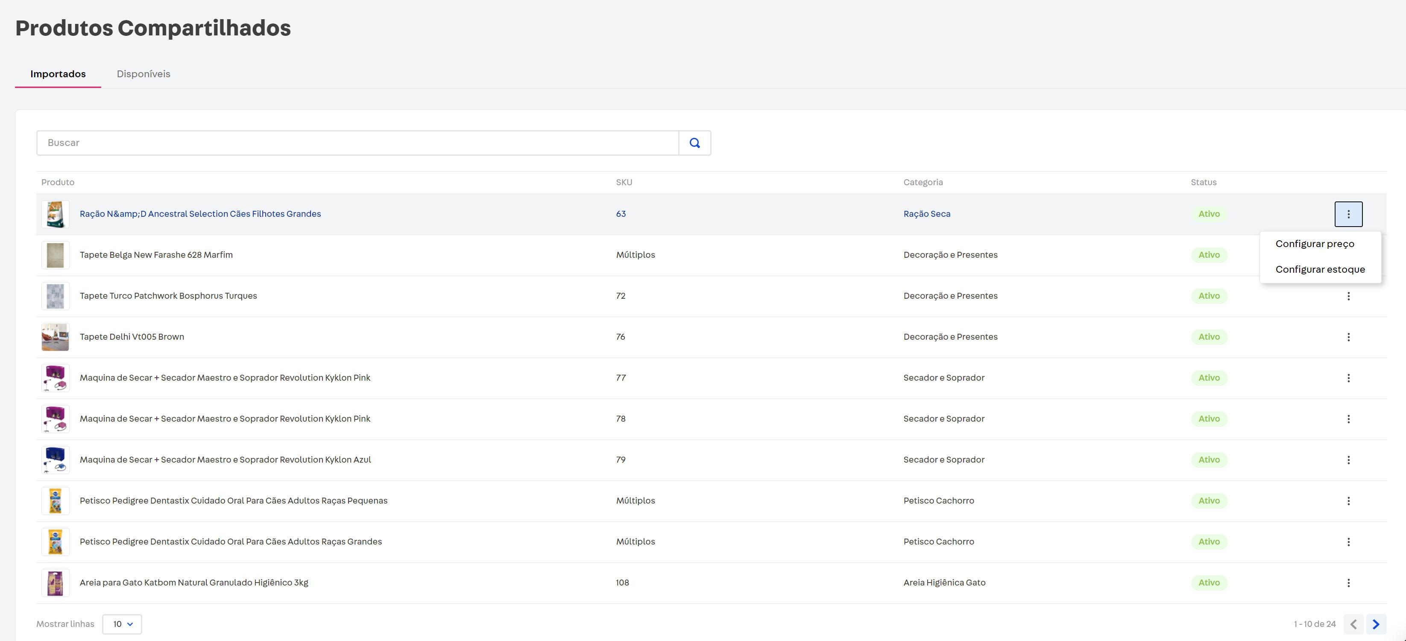Close the active three-dot menu on Ração row
1406x641 pixels.
coord(1348,214)
